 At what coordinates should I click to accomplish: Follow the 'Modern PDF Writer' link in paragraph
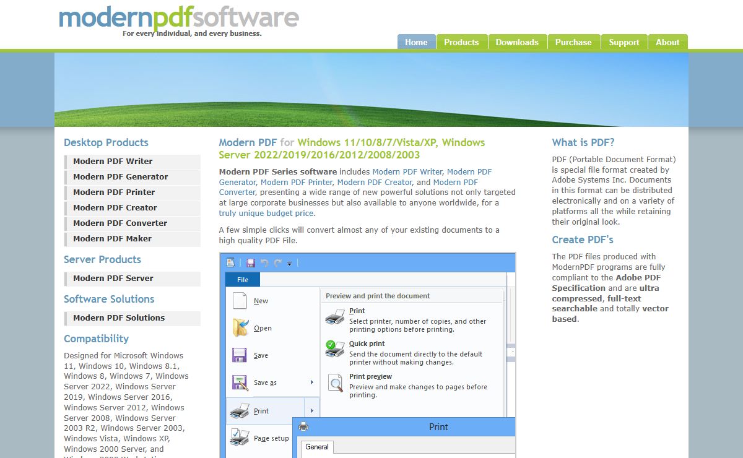tap(407, 171)
